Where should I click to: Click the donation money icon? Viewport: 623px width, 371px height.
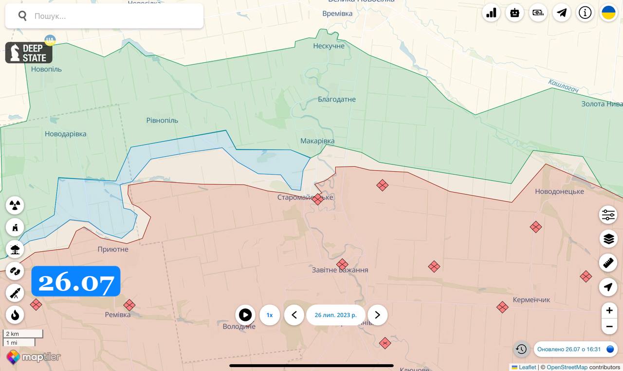[x=538, y=13]
